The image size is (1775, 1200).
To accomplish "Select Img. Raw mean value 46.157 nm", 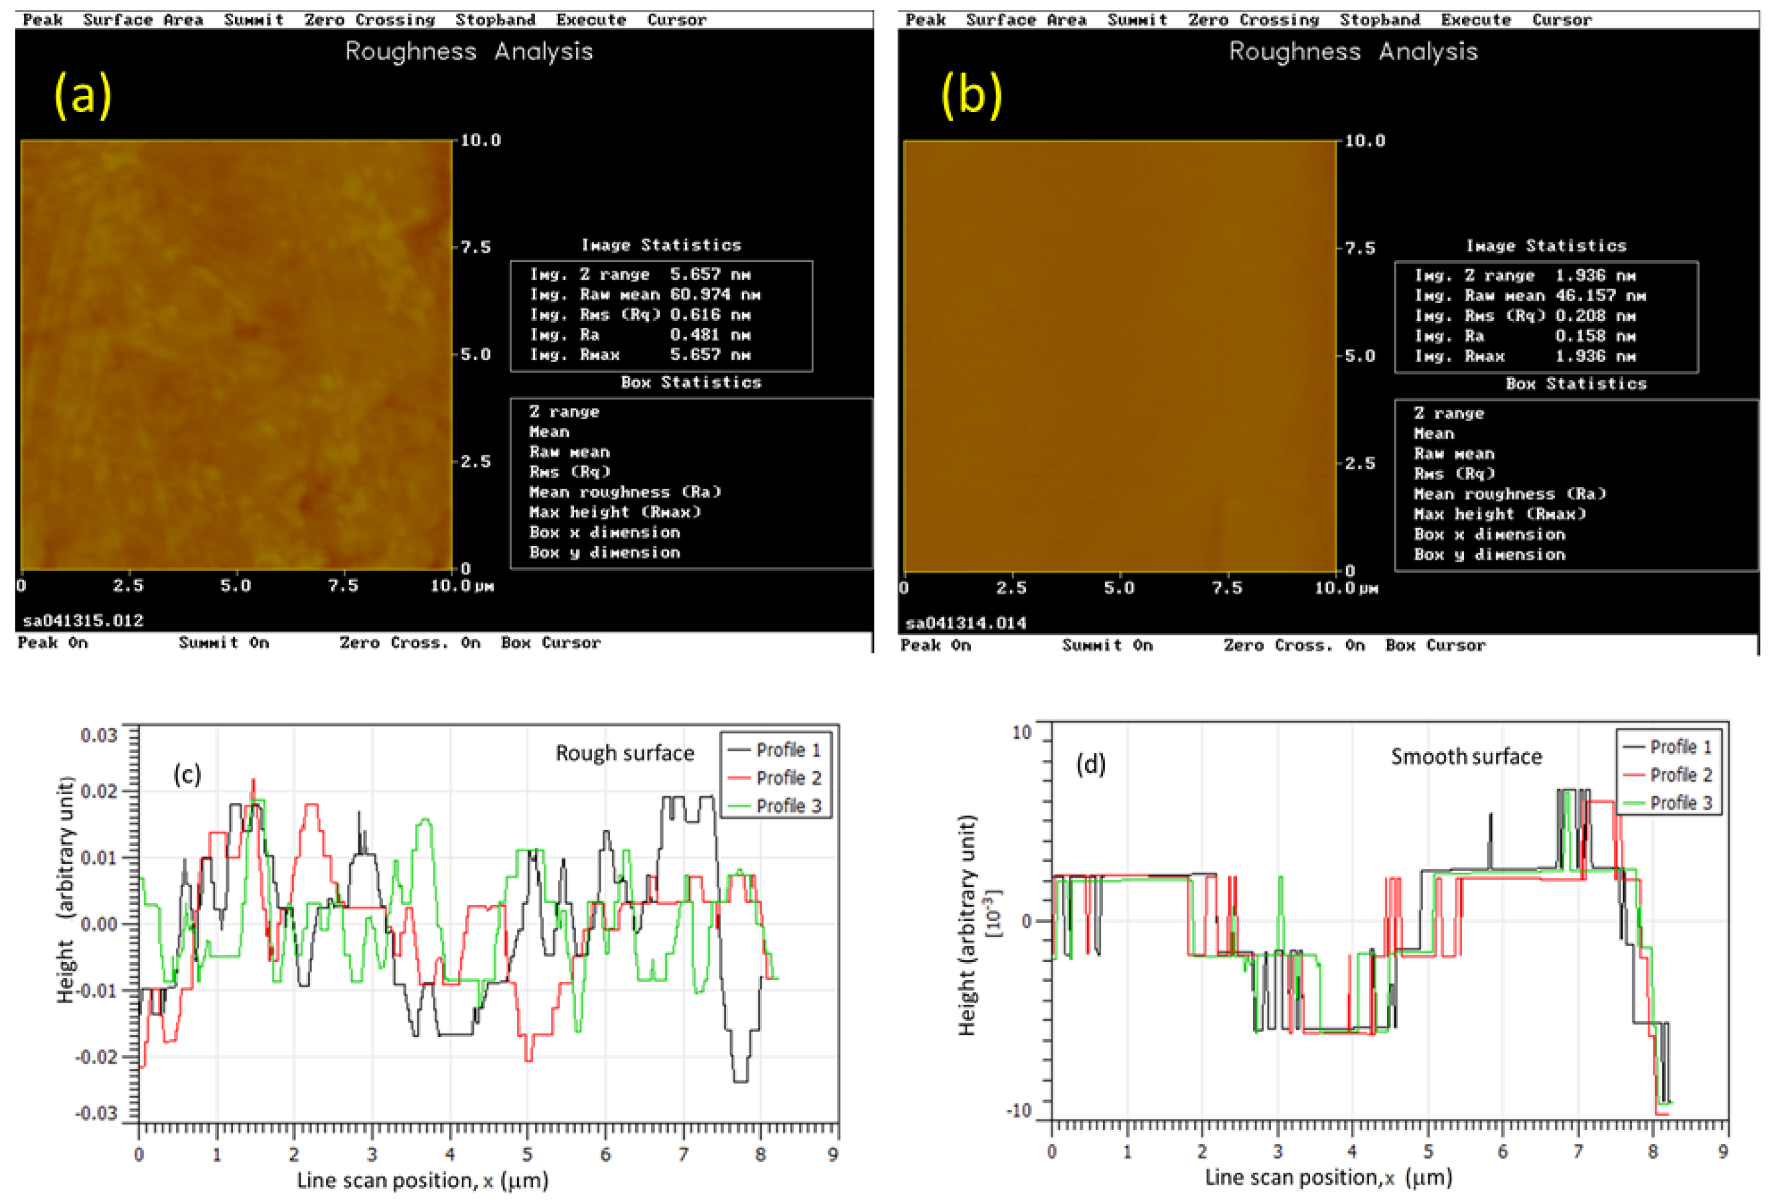I will [1601, 296].
